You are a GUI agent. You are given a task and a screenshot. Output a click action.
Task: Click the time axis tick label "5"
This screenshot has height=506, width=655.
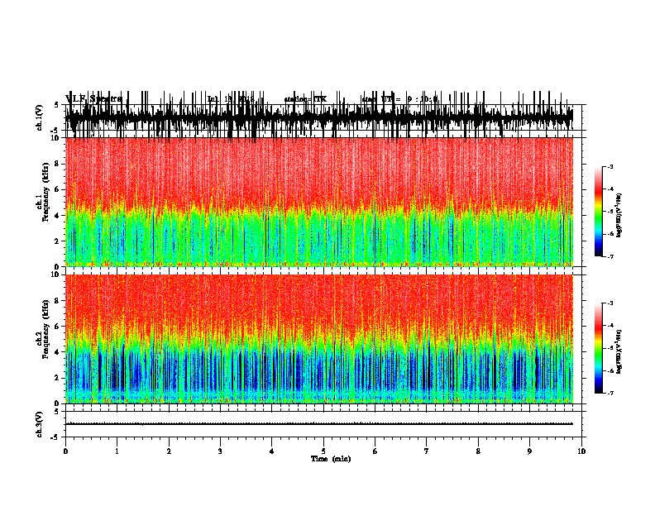point(323,451)
